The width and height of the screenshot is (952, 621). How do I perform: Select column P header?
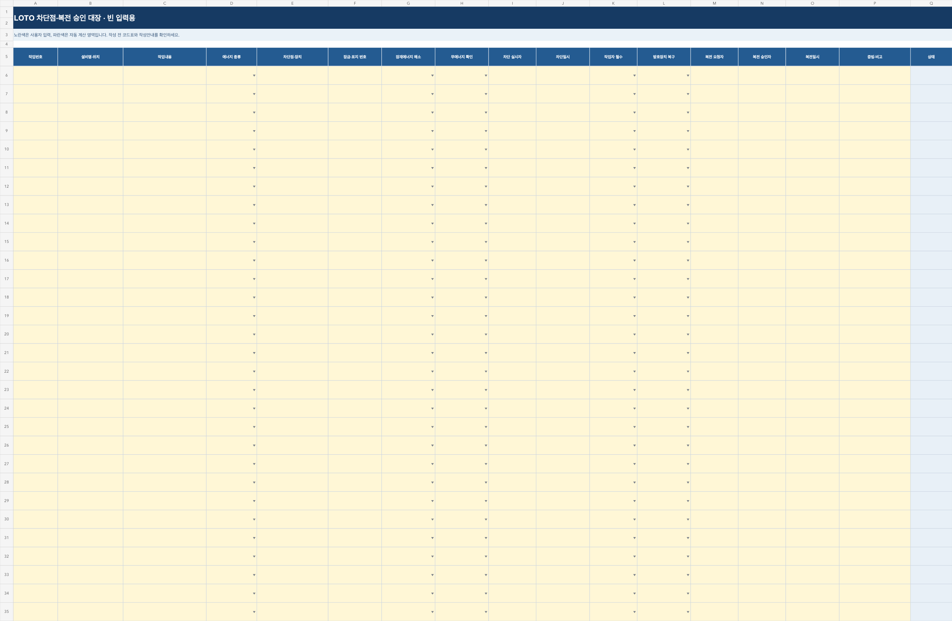875,3
